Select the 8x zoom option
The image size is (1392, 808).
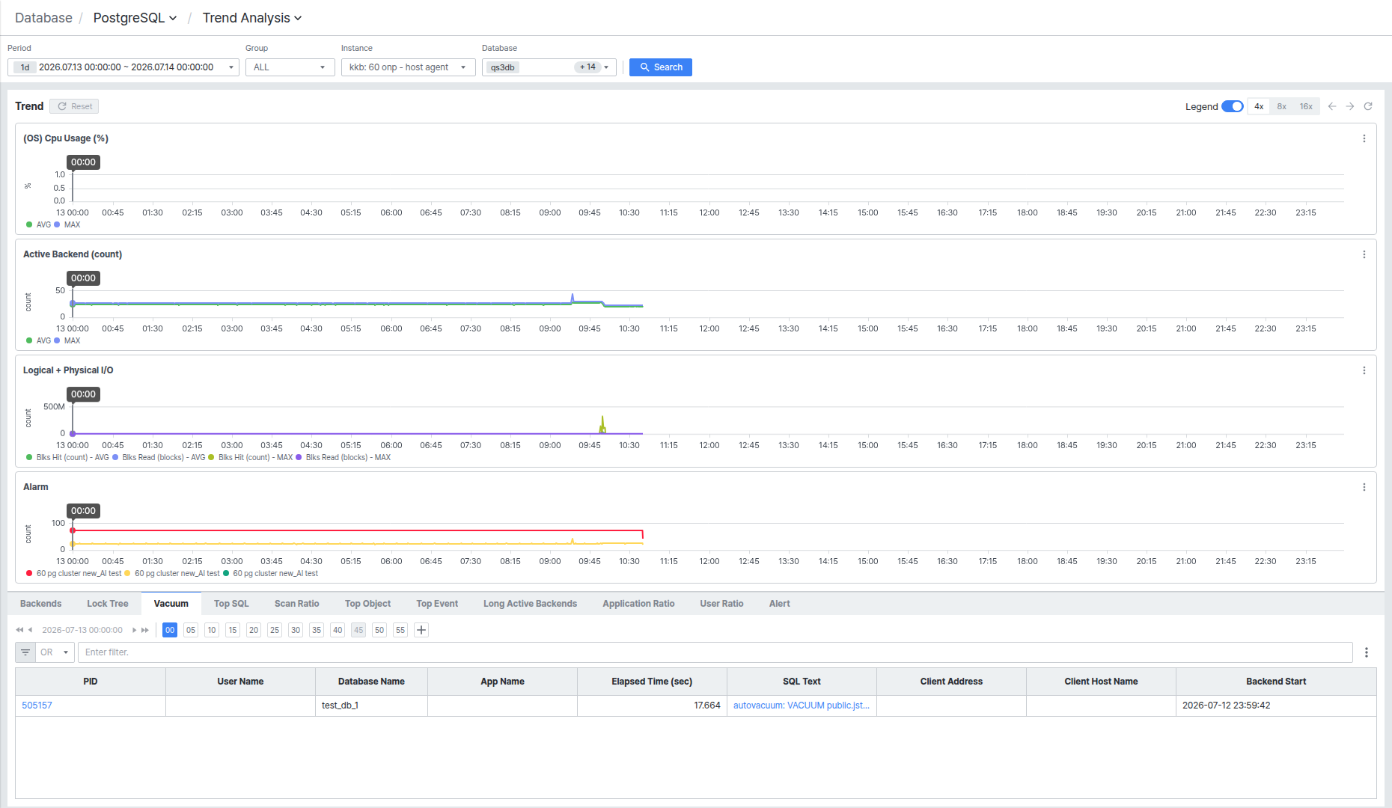1282,106
